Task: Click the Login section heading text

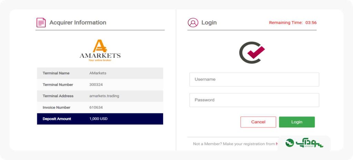Action: point(209,22)
